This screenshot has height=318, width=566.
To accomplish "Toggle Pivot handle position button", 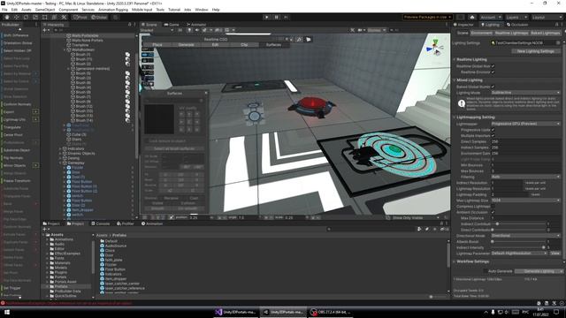I will click(x=80, y=17).
